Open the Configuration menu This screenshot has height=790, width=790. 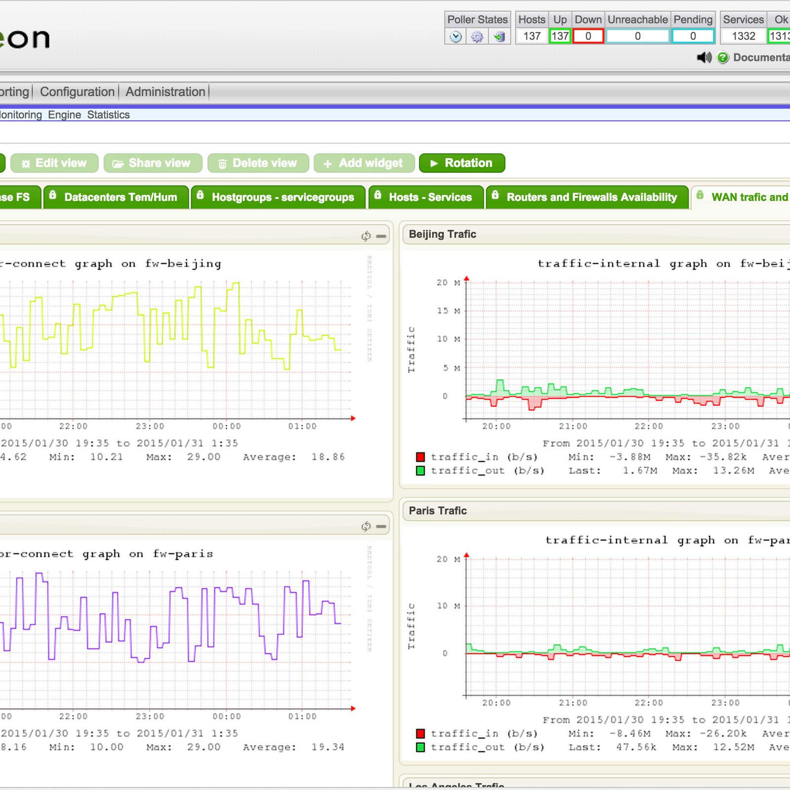[x=77, y=92]
